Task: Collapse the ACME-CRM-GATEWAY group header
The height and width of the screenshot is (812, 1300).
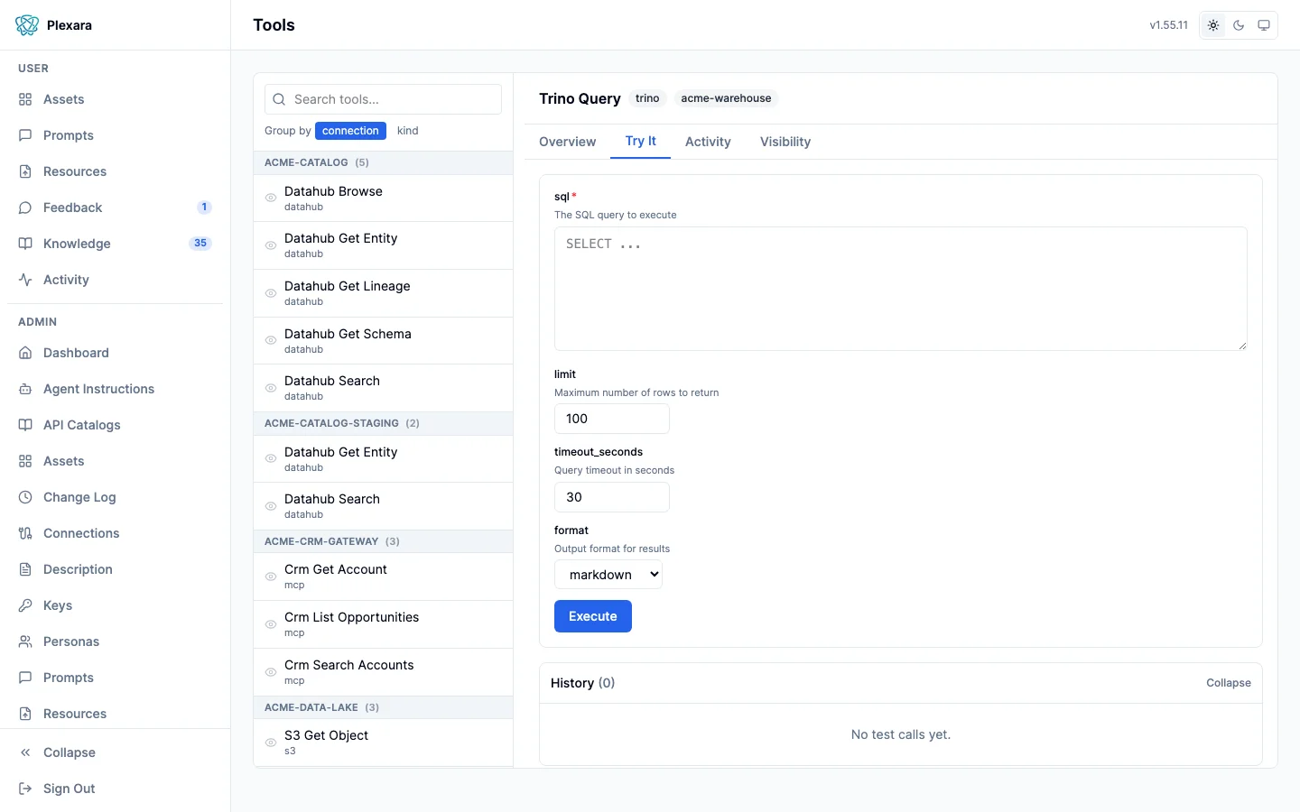Action: [383, 541]
